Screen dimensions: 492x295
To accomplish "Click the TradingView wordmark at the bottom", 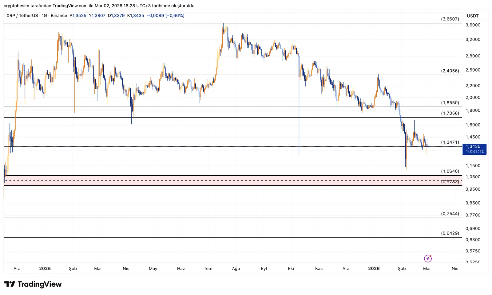I will point(40,284).
